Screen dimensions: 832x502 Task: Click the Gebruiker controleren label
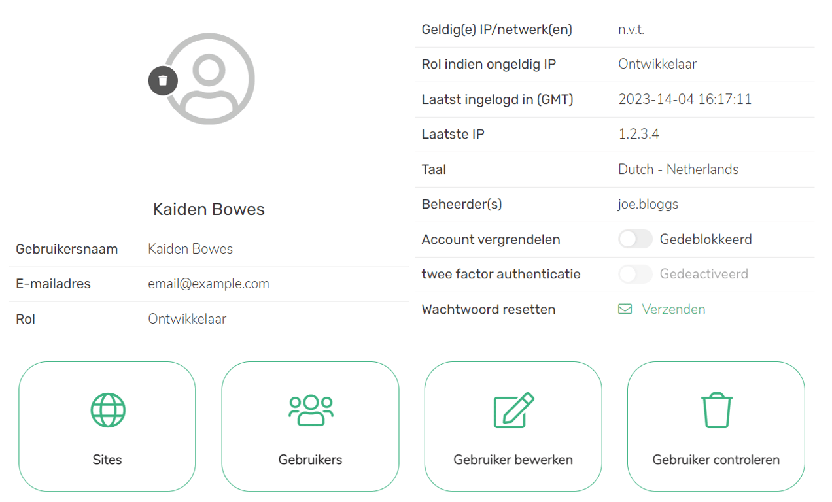[716, 460]
